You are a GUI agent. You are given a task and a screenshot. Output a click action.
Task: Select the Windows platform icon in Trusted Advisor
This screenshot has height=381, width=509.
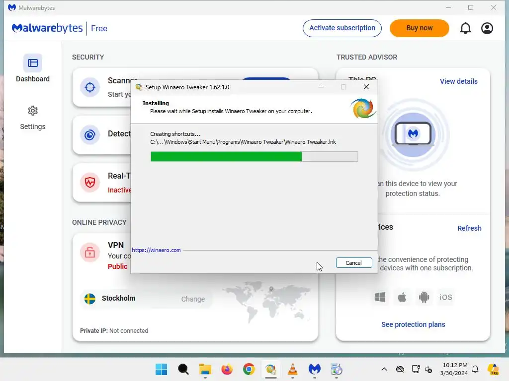[x=380, y=297]
